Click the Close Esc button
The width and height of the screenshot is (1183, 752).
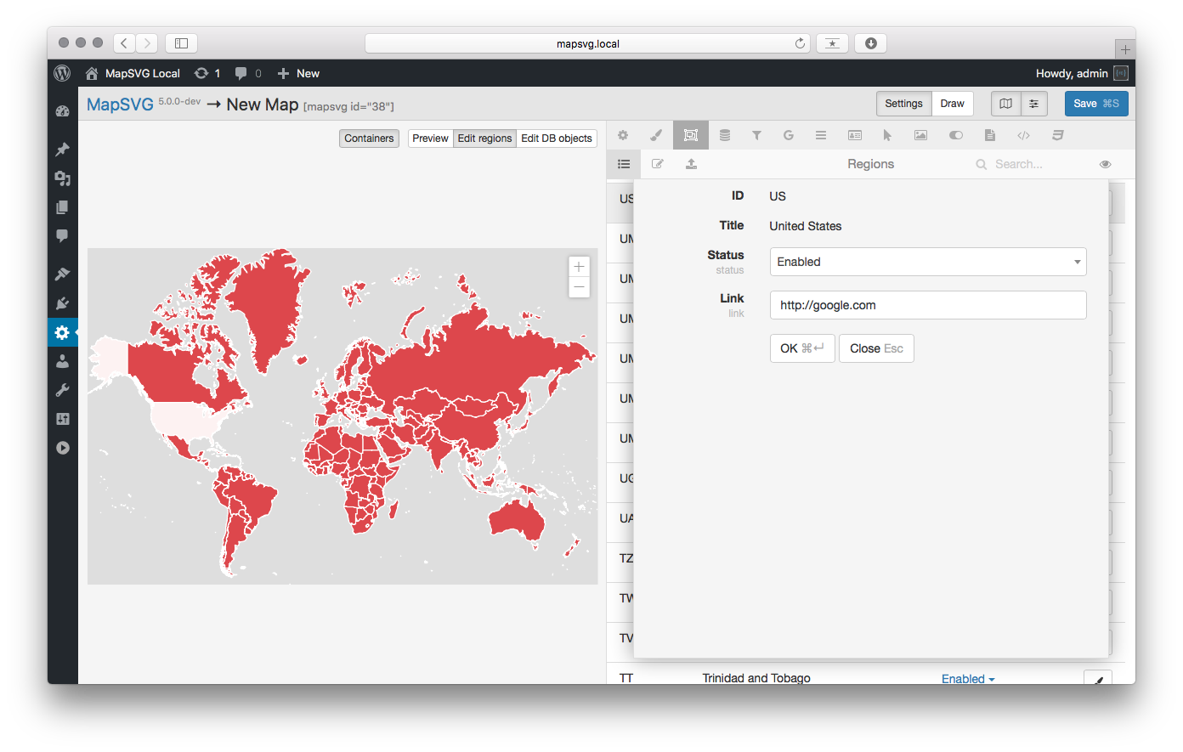876,348
